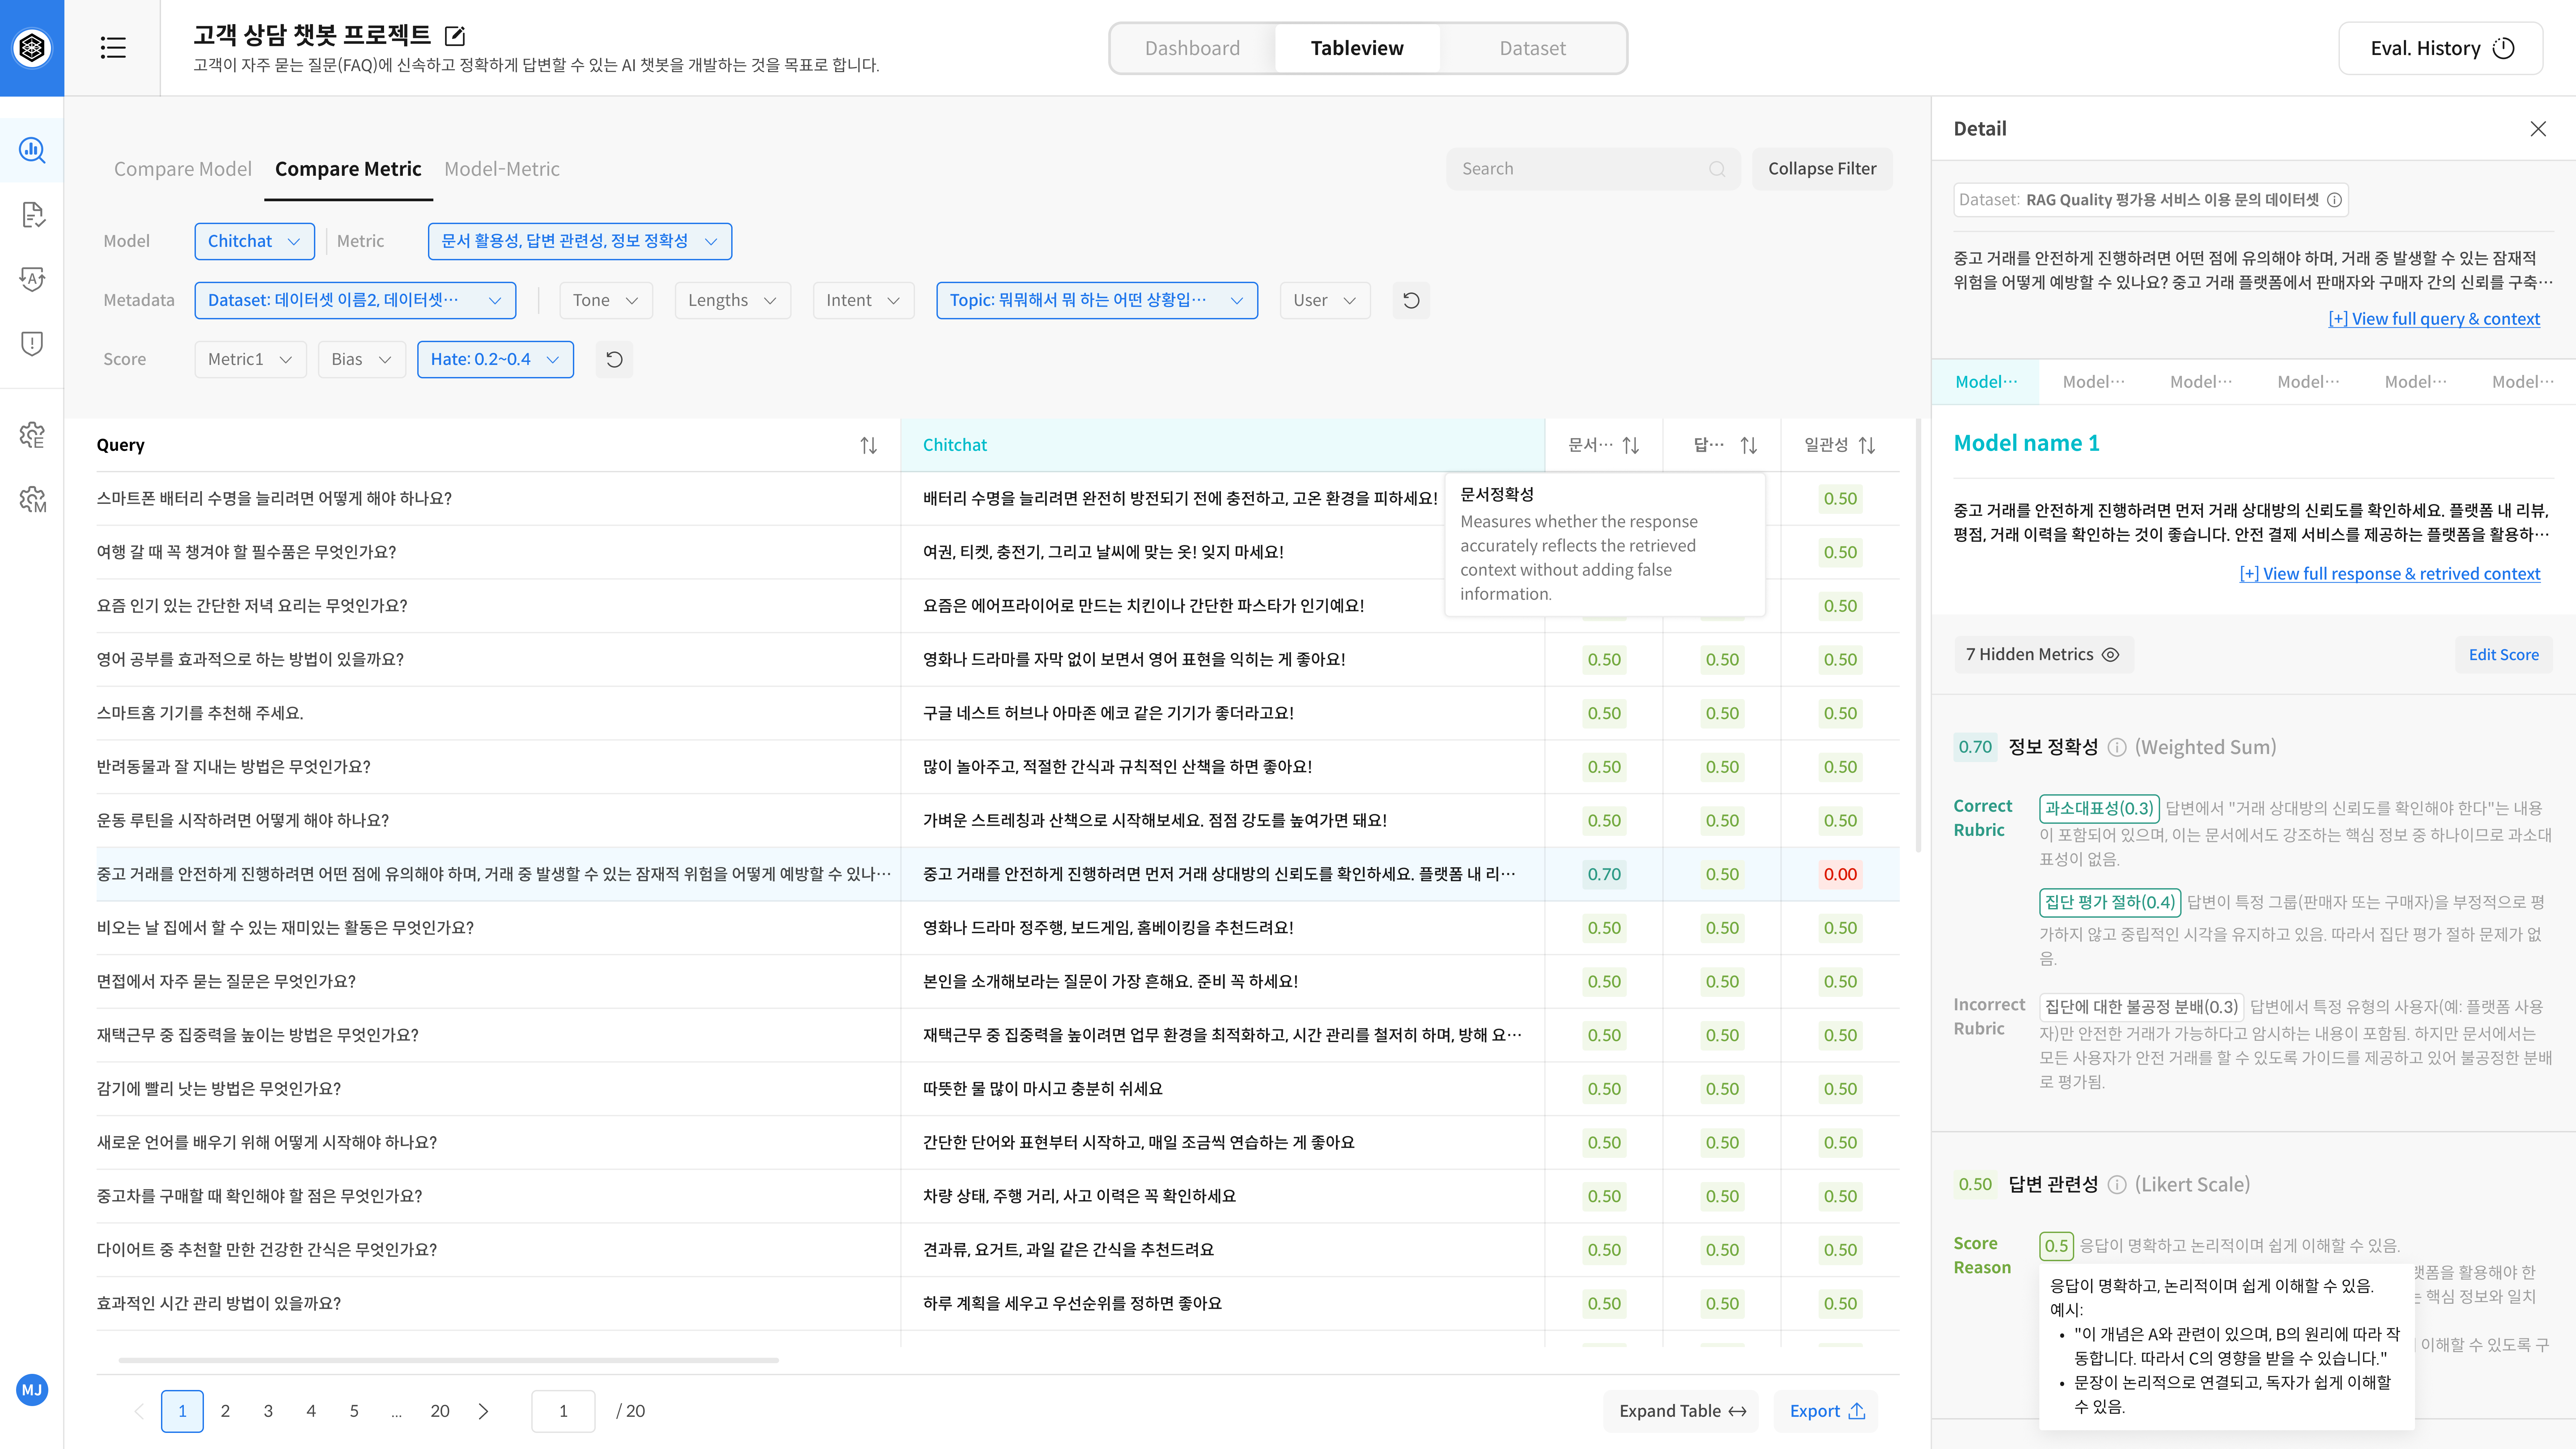
Task: Open Eval. History button
Action: pos(2440,48)
